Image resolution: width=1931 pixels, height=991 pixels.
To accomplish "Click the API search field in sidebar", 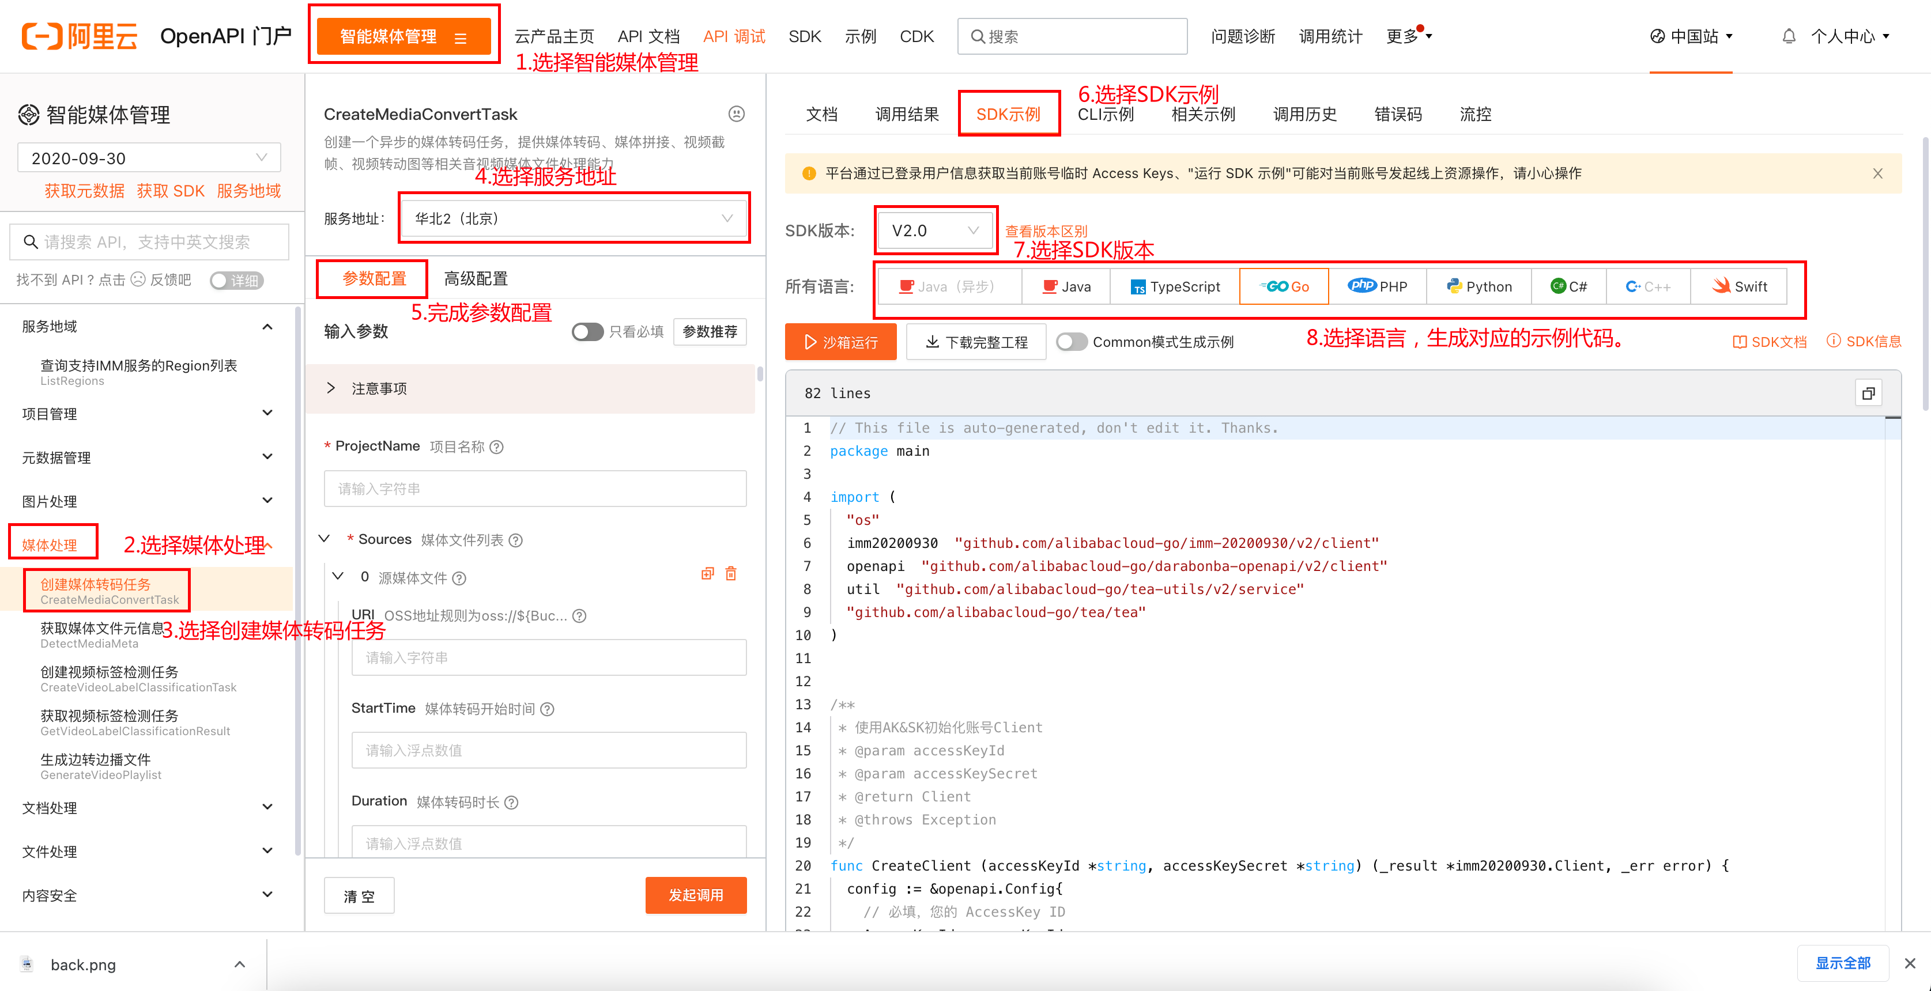I will point(149,242).
